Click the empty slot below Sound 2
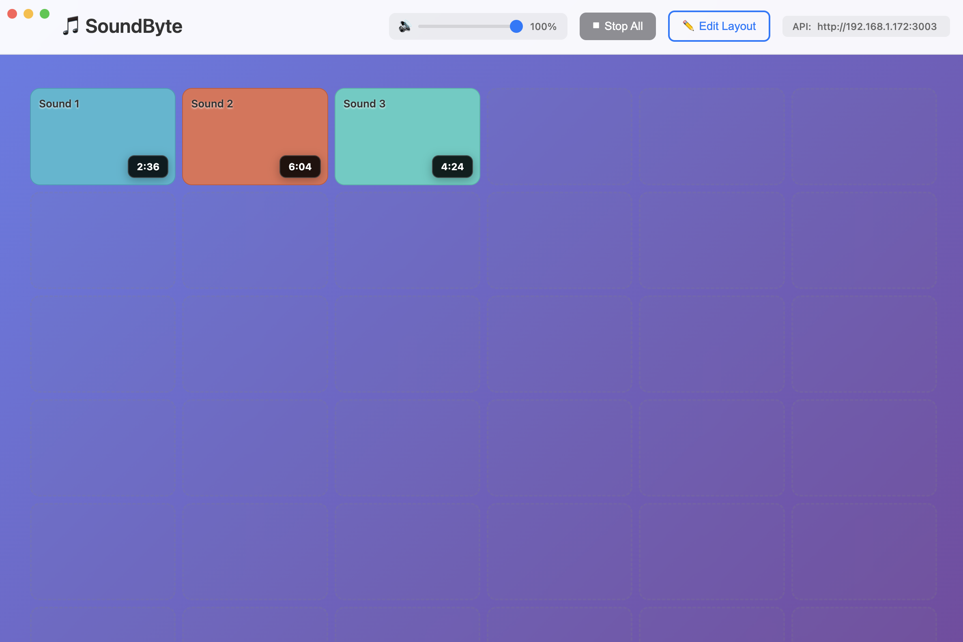The image size is (963, 642). (x=255, y=240)
